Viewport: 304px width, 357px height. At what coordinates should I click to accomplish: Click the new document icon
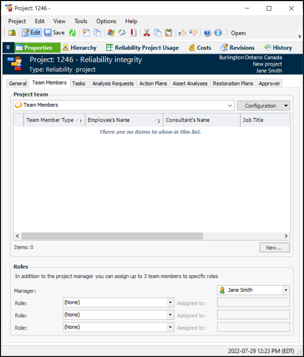[86, 33]
